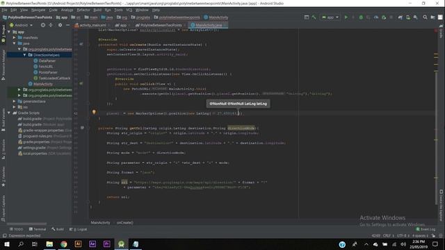Click the Stop button in toolbar
The image size is (445, 250).
pyautogui.click(x=391, y=17)
